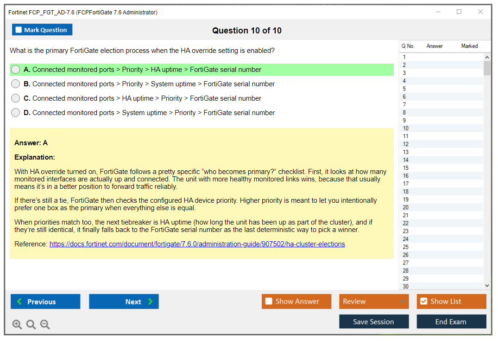Enable the Show Answer checkbox
This screenshot has width=498, height=341.
[x=268, y=301]
